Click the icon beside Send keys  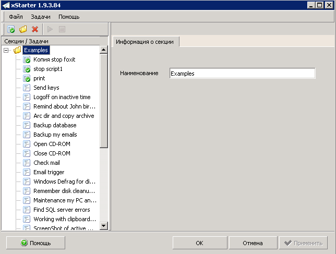tap(27, 88)
